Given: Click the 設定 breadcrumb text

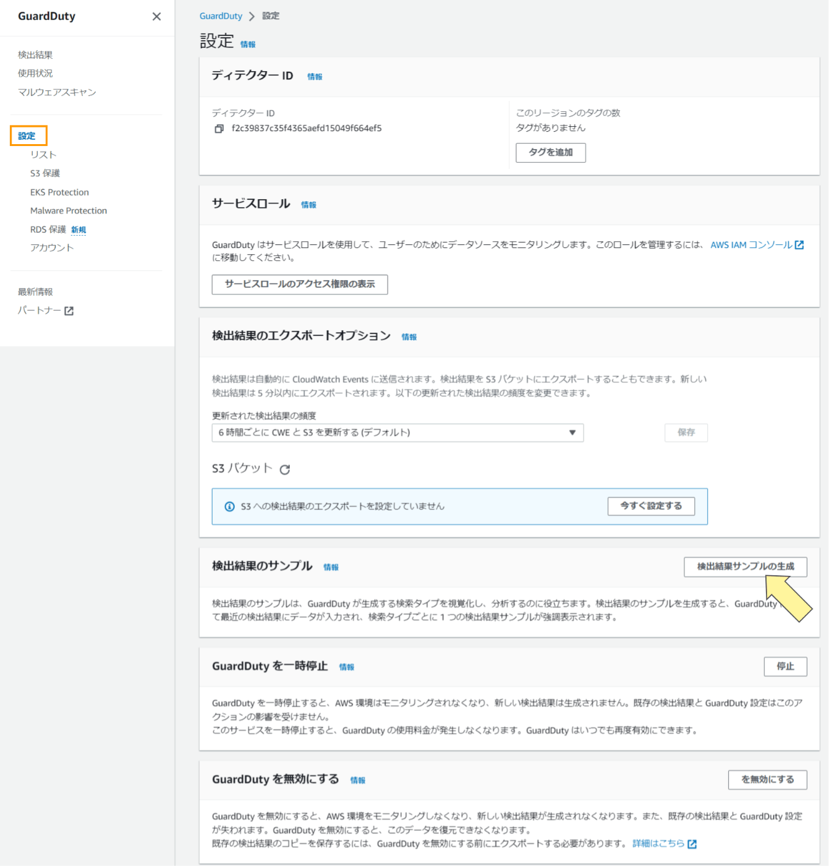Looking at the screenshot, I should [x=271, y=16].
